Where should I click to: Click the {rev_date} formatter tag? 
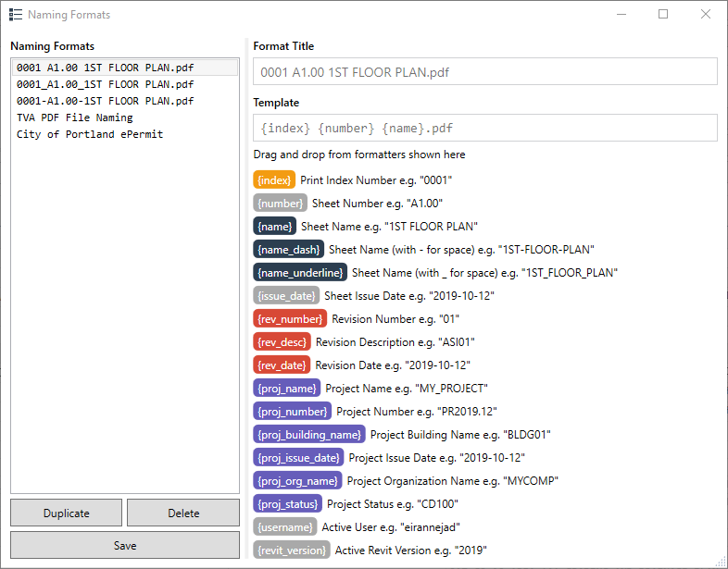point(282,365)
